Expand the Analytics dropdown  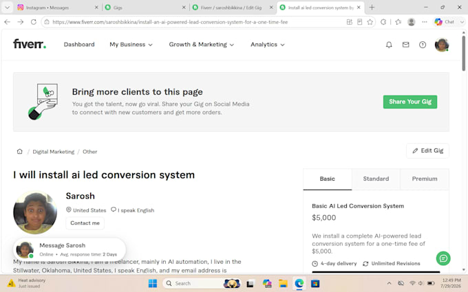[268, 45]
